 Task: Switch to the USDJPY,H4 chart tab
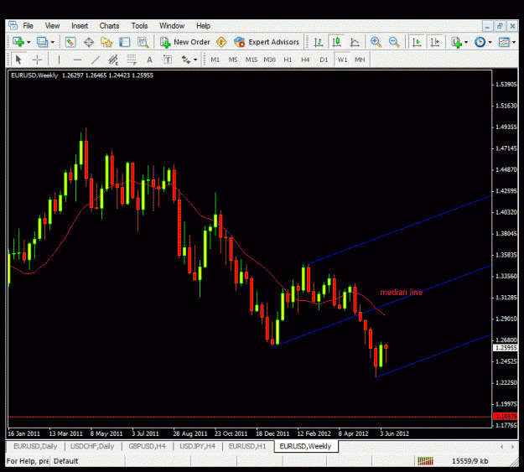click(198, 446)
